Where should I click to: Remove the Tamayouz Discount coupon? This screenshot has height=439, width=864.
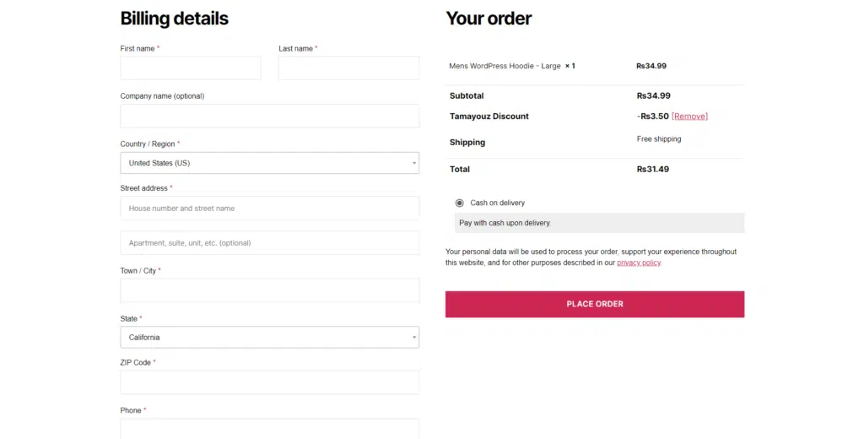point(689,117)
